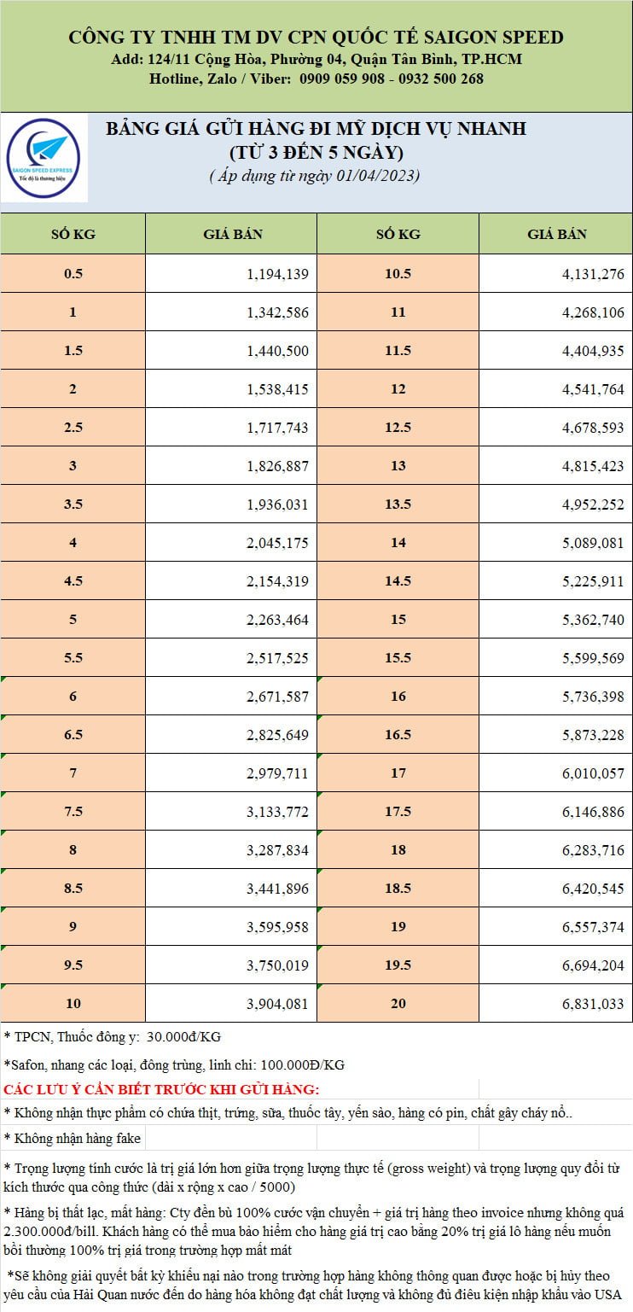Click the Saigon Speed Express logo
Viewport: 633px width, 1312px height.
(x=43, y=160)
